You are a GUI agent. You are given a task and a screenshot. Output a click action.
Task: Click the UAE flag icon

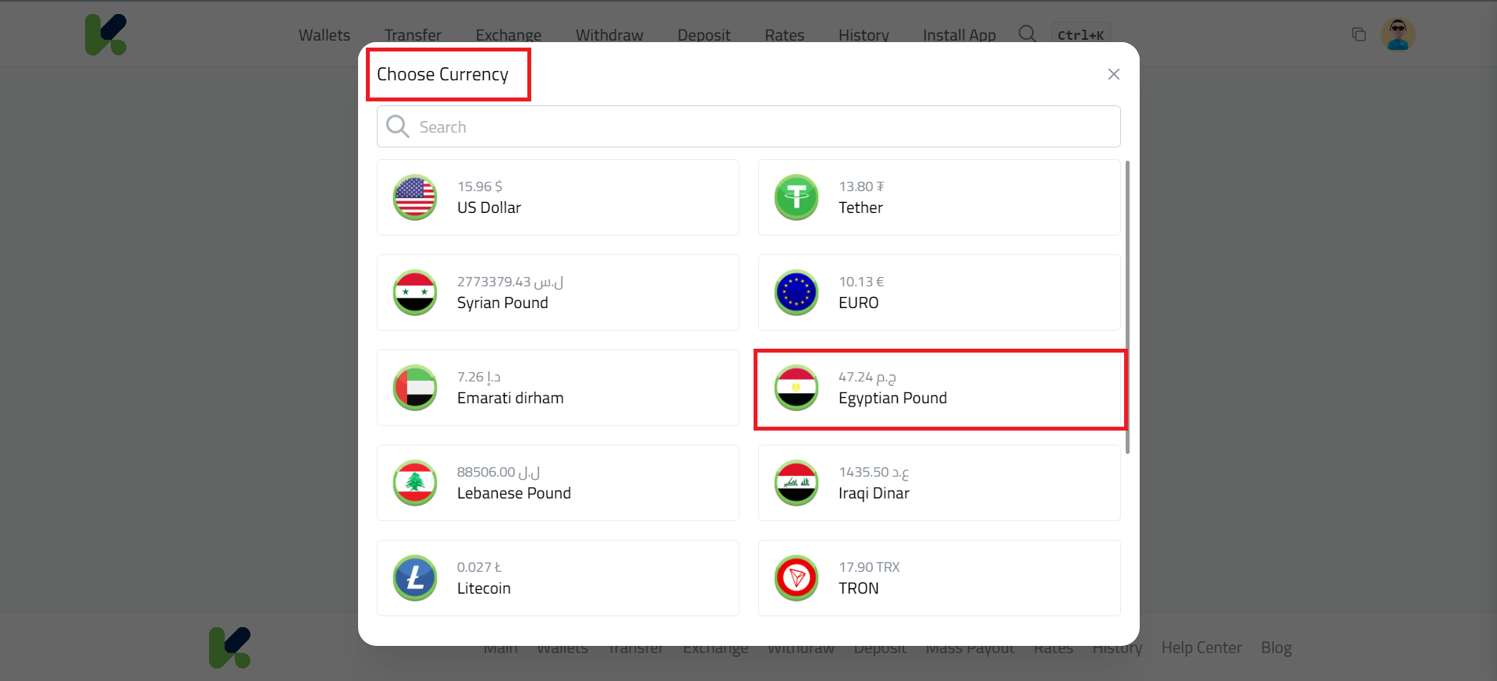pos(415,388)
